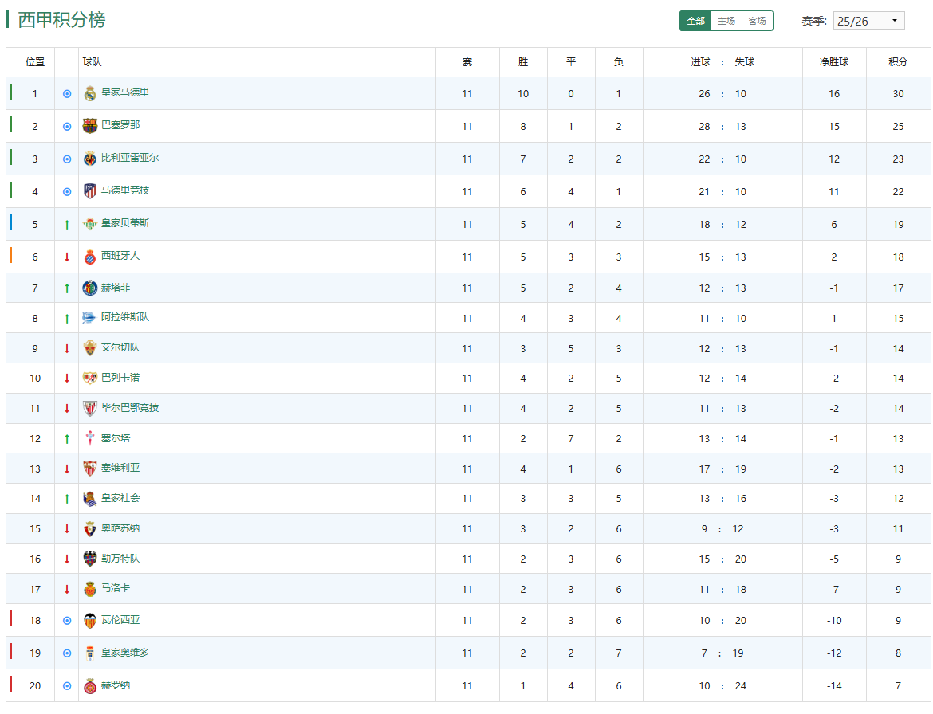The width and height of the screenshot is (933, 714).
Task: Open the 赫罗纳 team link
Action: click(x=116, y=685)
